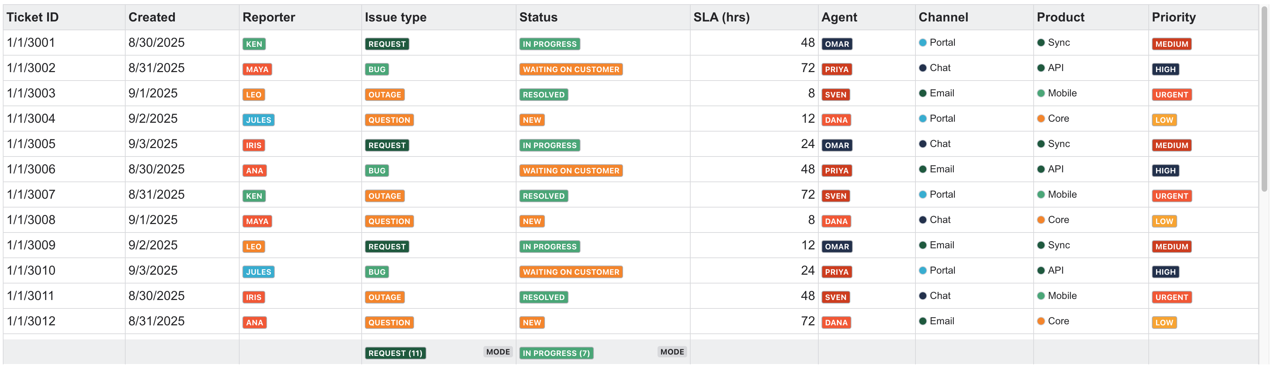Click the Created column header
The image size is (1275, 370).
coord(182,17)
